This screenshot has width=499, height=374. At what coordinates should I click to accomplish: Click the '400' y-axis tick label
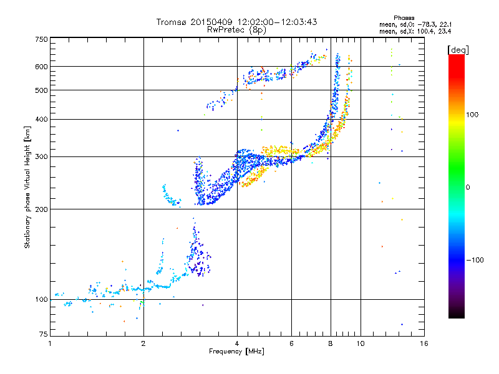click(x=42, y=120)
